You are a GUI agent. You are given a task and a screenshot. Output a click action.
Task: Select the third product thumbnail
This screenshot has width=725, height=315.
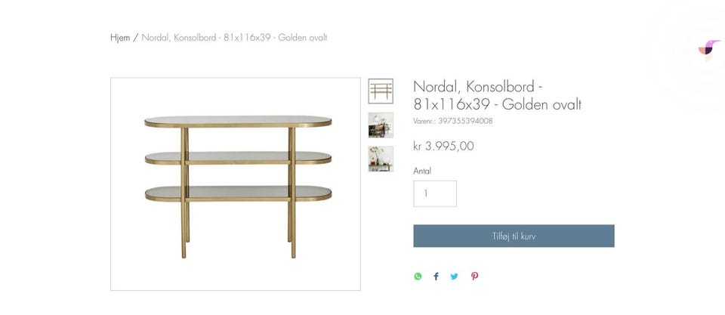381,159
